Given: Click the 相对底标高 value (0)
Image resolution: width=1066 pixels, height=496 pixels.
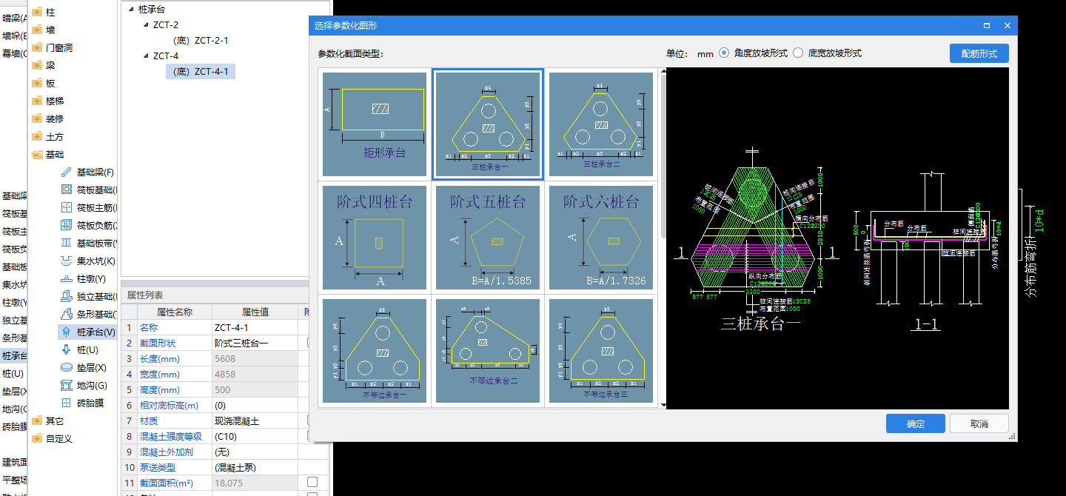Looking at the screenshot, I should click(x=255, y=405).
